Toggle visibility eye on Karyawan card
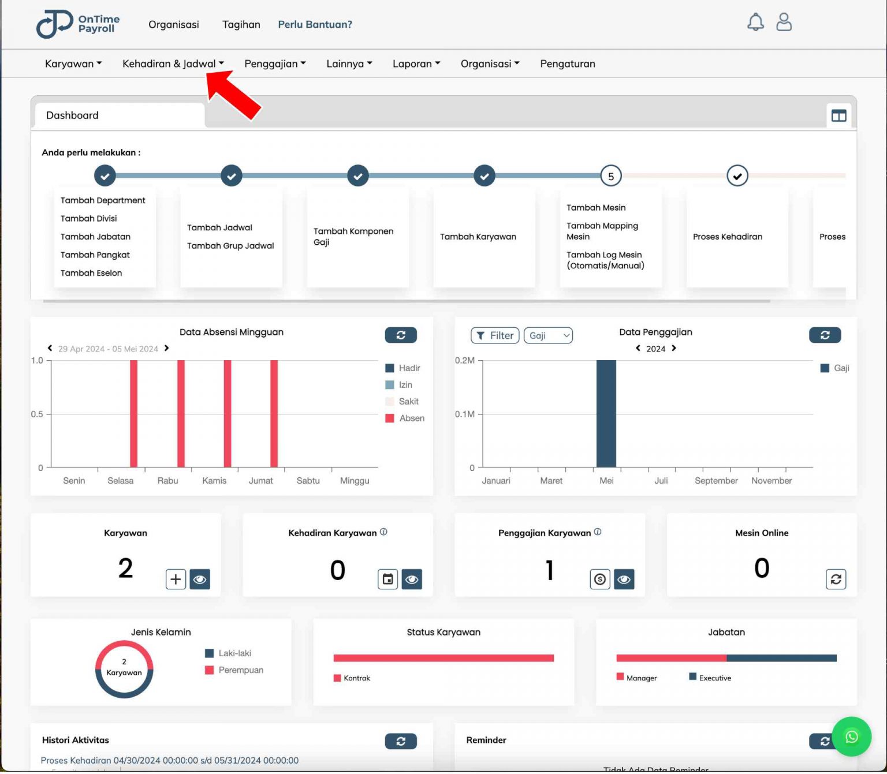This screenshot has height=774, width=887. pyautogui.click(x=200, y=579)
